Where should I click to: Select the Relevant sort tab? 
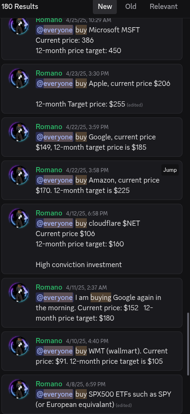pyautogui.click(x=164, y=7)
